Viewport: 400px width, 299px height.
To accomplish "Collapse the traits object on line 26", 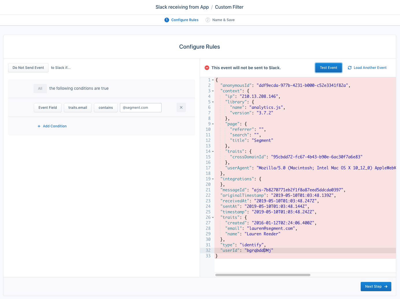I will pos(212,217).
